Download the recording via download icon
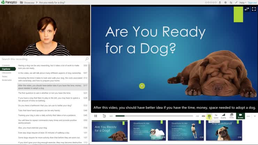The height and width of the screenshot is (145, 258). point(220,2)
